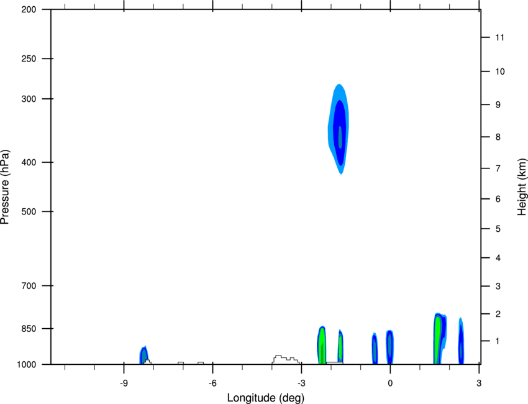528x404 pixels.
Task: Click the height tick label '10'
Action: click(x=499, y=71)
